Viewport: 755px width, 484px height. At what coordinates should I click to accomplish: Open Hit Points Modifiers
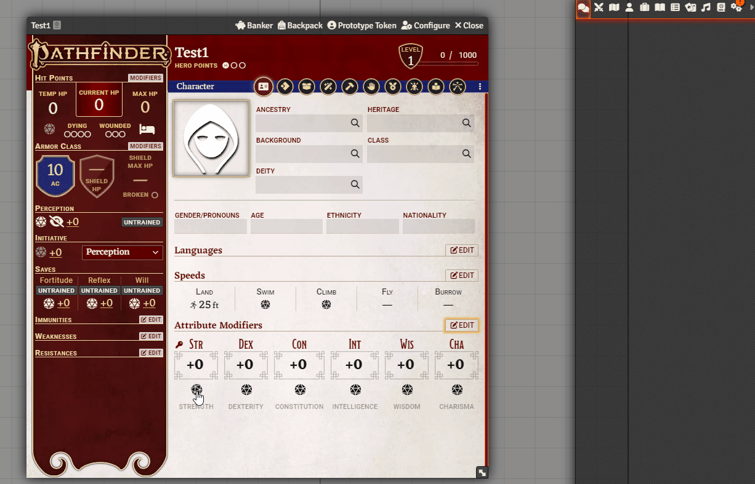tap(146, 78)
